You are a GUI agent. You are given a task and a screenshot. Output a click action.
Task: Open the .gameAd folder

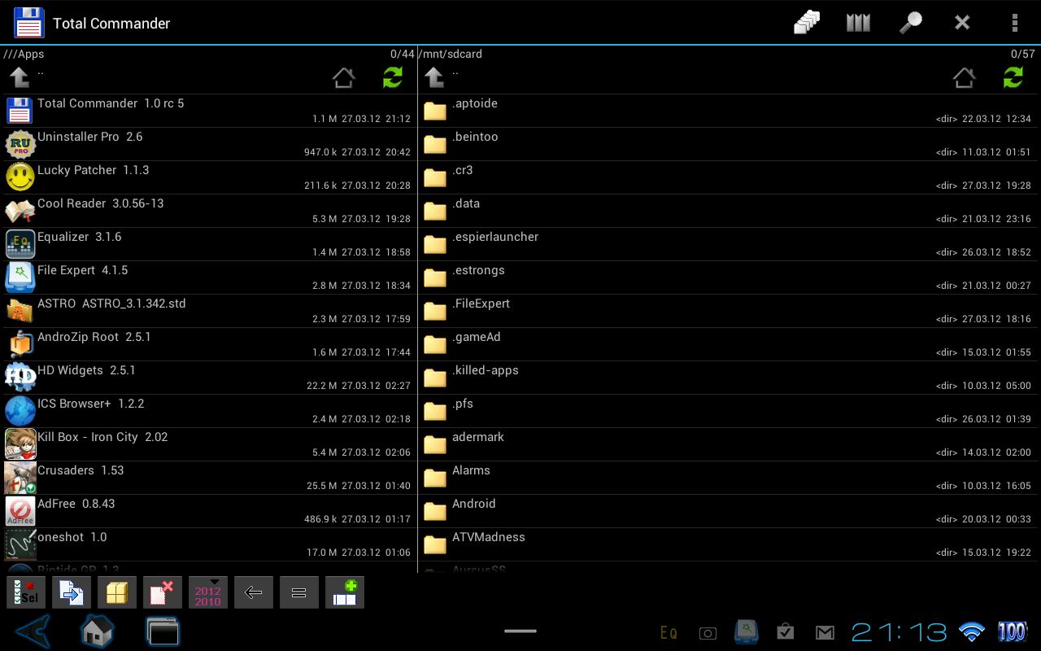tap(729, 344)
